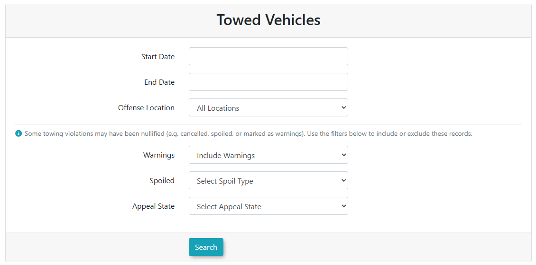This screenshot has width=536, height=265.
Task: Click into the Start Date input field
Action: [x=268, y=56]
